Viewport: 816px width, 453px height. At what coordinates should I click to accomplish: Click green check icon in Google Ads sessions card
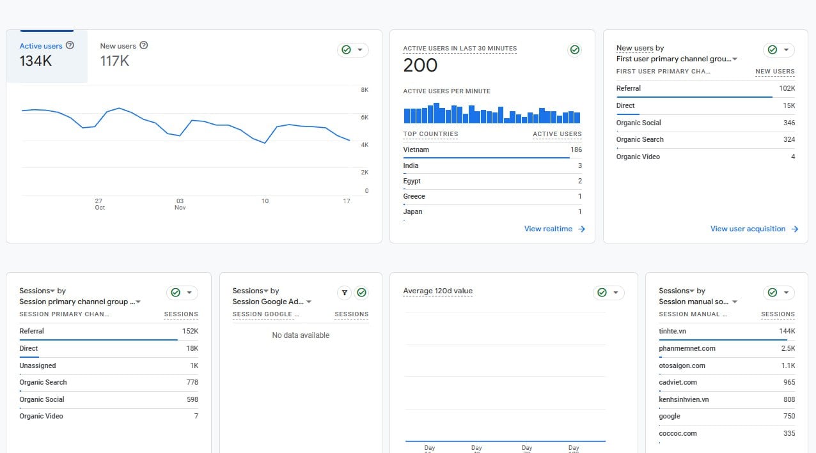(x=361, y=293)
